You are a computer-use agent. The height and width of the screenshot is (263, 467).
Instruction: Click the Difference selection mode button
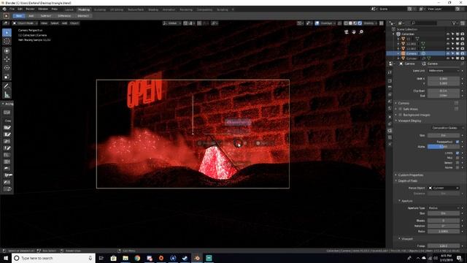64,16
